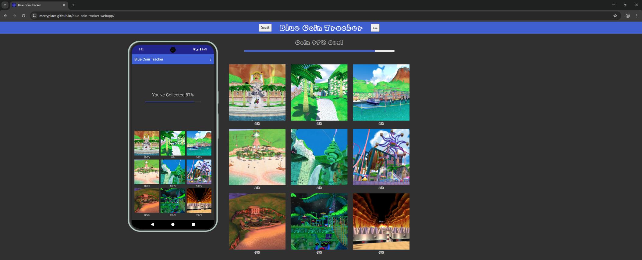Tap the Corona Mountain thumbnail in phone mockup

[x=199, y=200]
